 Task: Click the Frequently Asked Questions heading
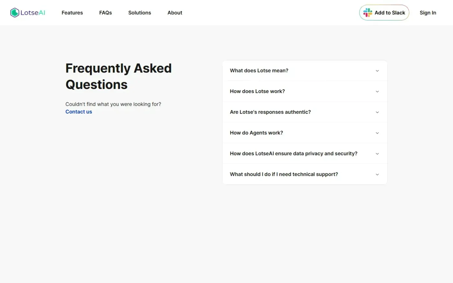[x=118, y=76]
